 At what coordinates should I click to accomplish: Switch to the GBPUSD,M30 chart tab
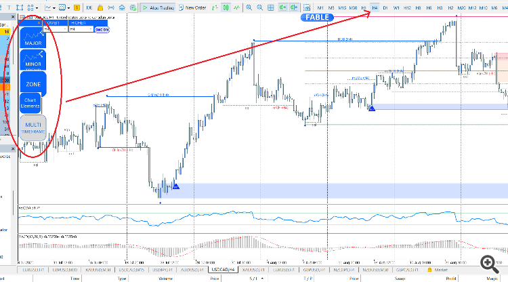pyautogui.click(x=65, y=270)
